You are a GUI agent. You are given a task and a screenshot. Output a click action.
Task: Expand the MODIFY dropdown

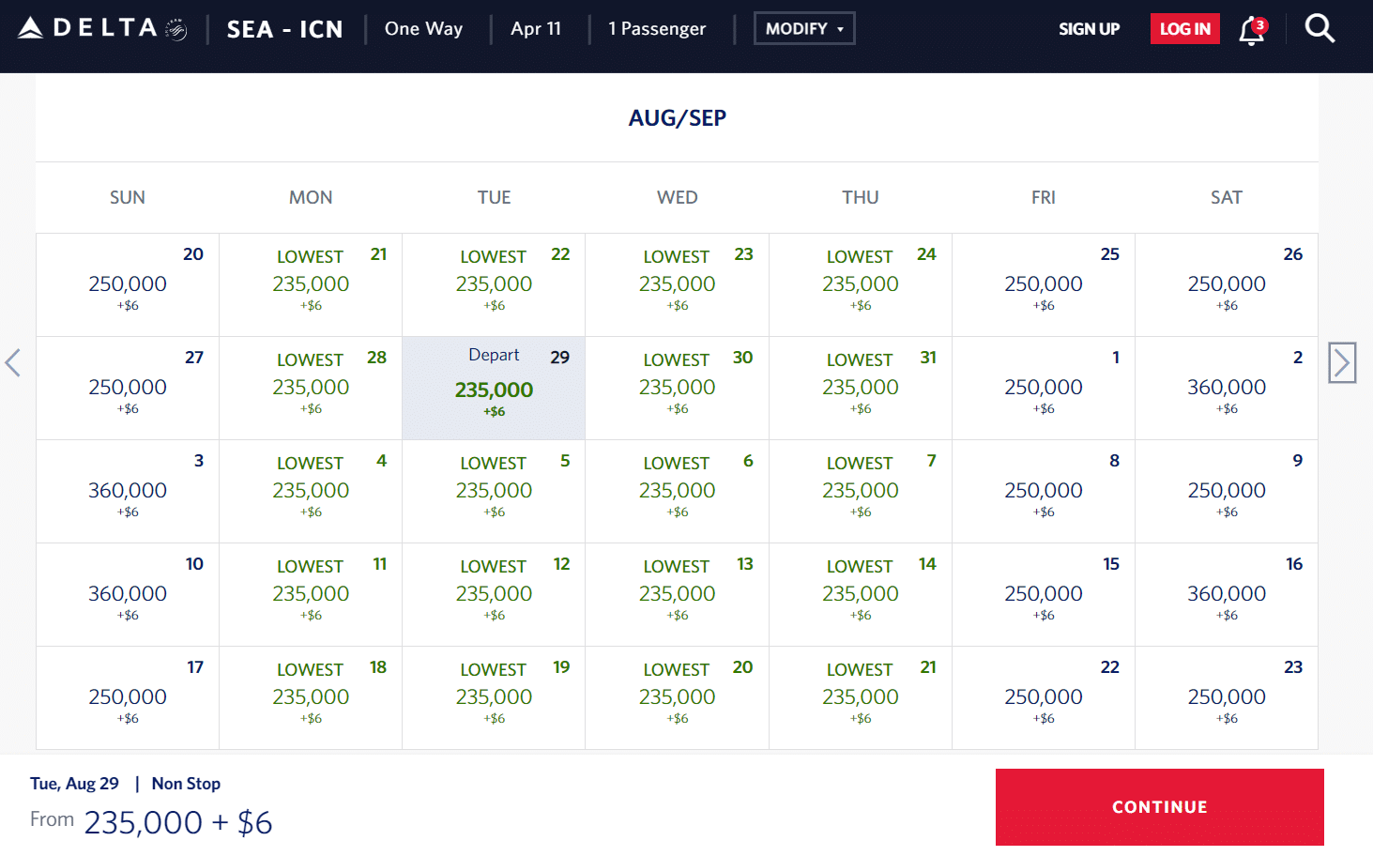[x=804, y=29]
